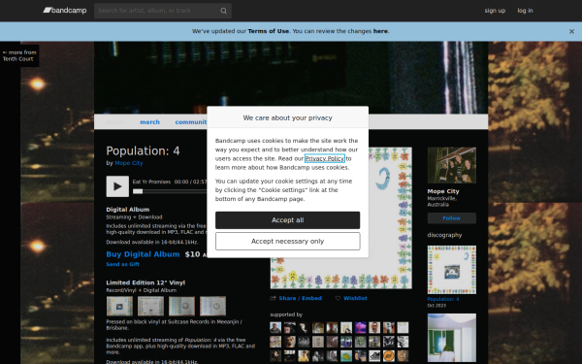Click the Share / Embed link

click(301, 298)
